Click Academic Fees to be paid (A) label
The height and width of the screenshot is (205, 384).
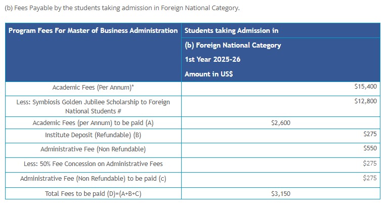(93, 123)
